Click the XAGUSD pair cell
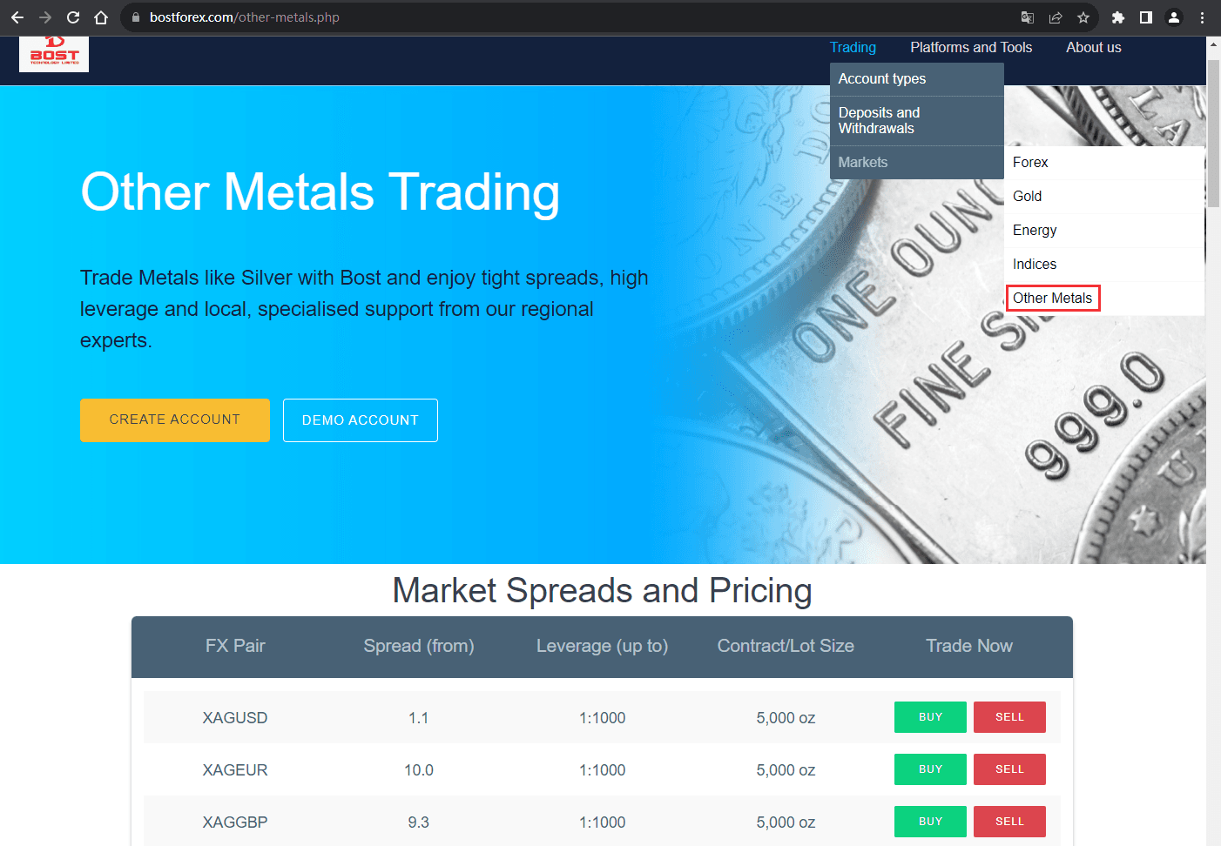 (235, 718)
